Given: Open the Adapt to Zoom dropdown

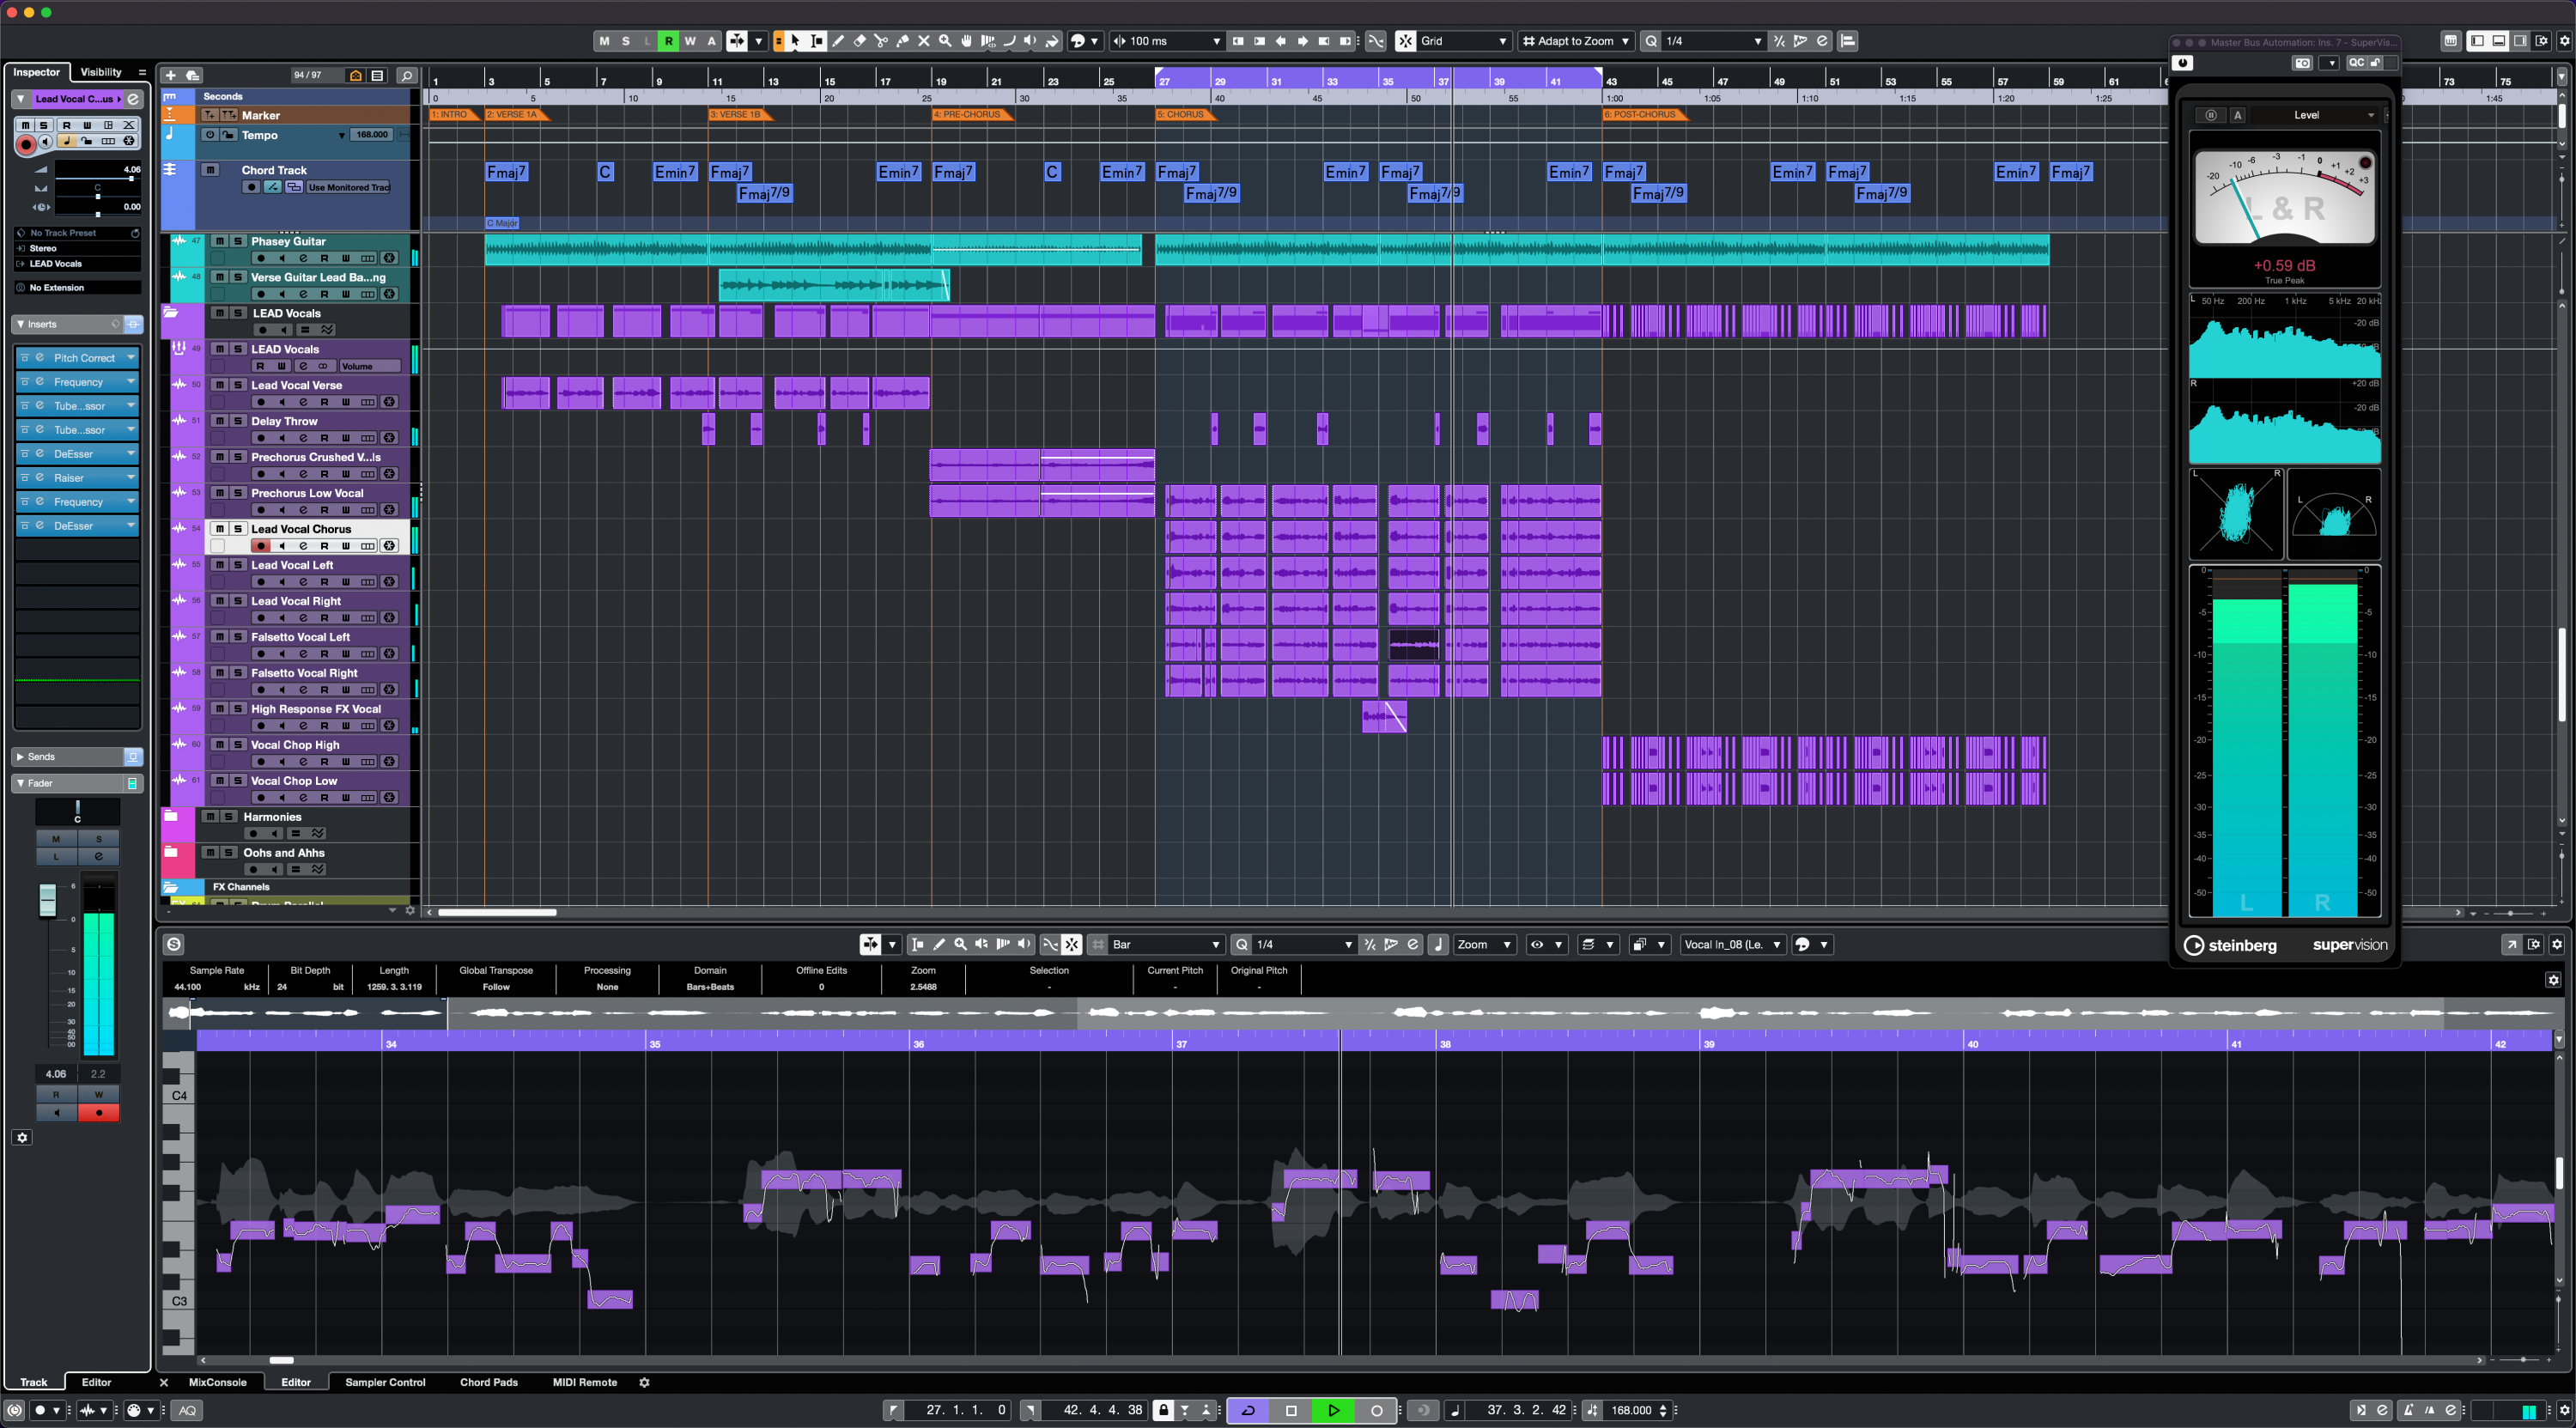Looking at the screenshot, I should tap(1576, 41).
